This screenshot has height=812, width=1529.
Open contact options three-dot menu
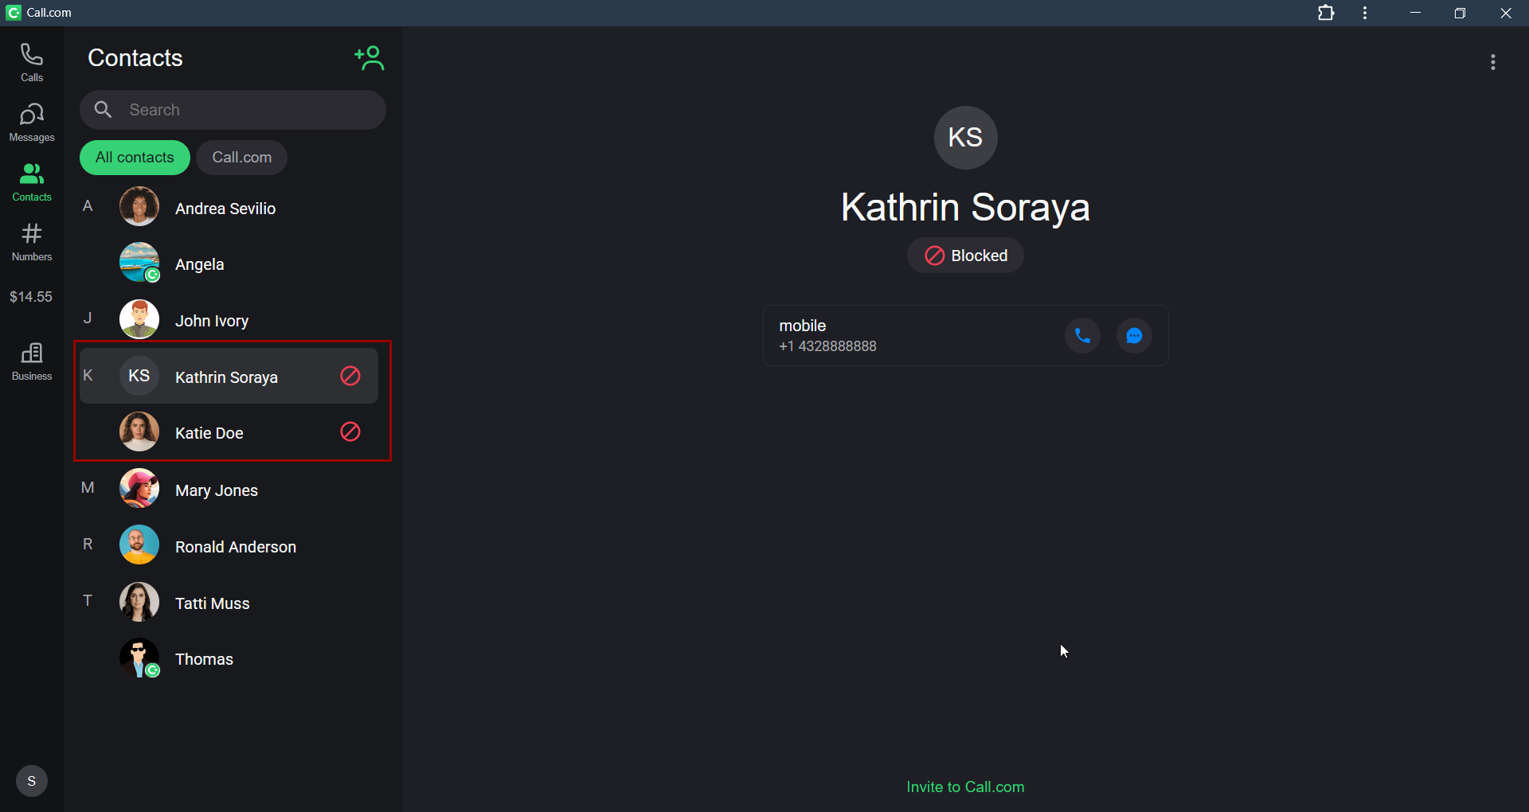(1492, 62)
